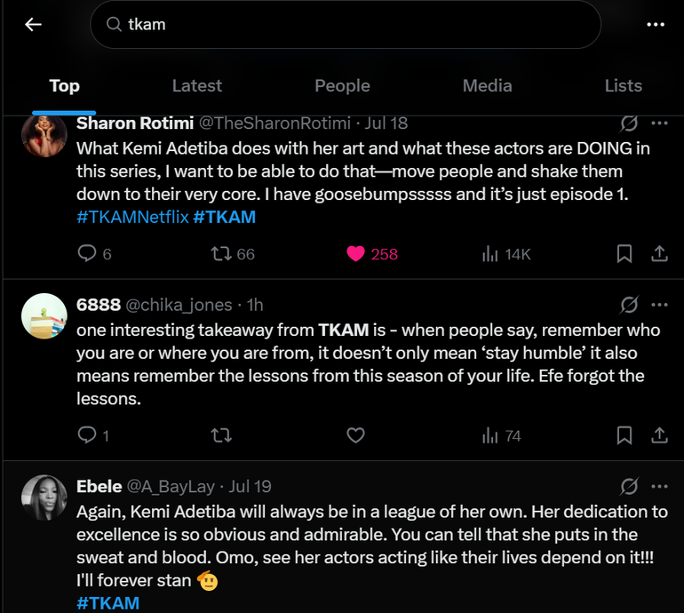The width and height of the screenshot is (684, 613).
Task: Like the tweet by chika_jones
Action: pos(355,435)
